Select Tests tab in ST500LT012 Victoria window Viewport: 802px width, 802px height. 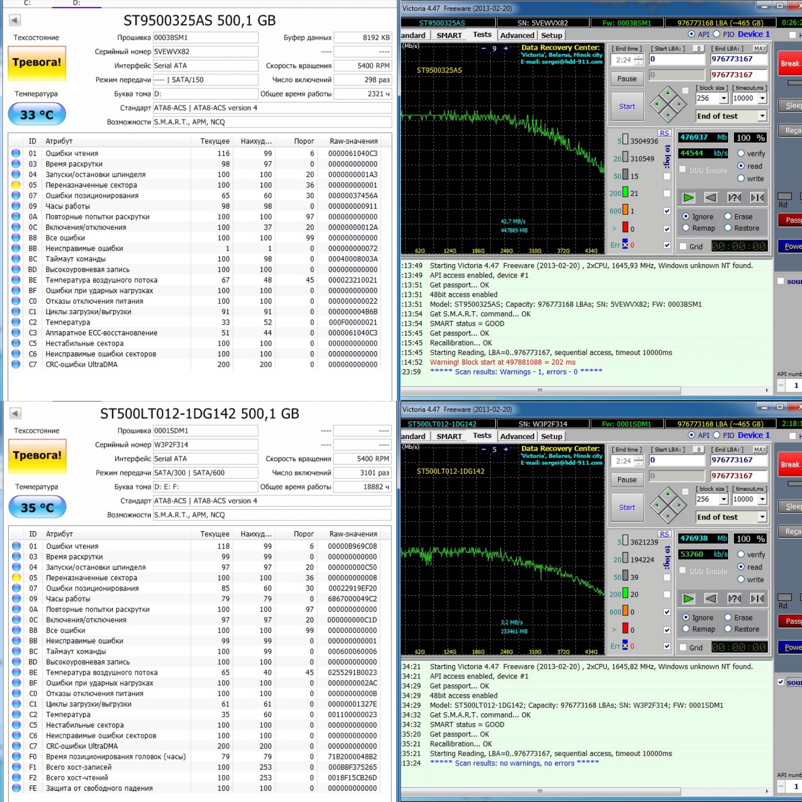[482, 435]
